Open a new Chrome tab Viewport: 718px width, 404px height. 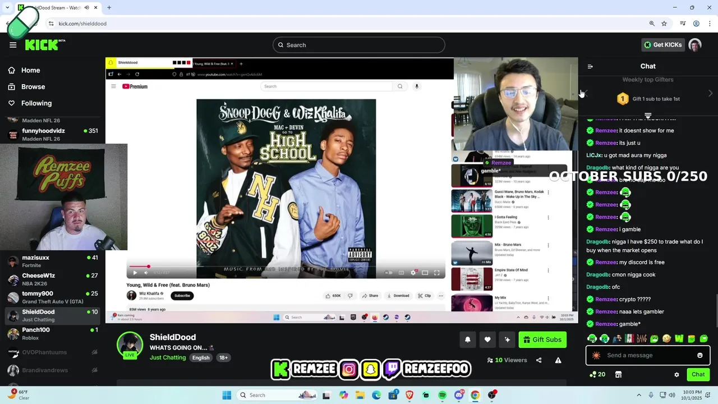pos(109,7)
